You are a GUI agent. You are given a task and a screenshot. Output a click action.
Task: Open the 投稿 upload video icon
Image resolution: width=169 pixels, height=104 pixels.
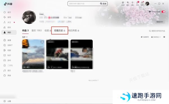(x=142, y=3)
